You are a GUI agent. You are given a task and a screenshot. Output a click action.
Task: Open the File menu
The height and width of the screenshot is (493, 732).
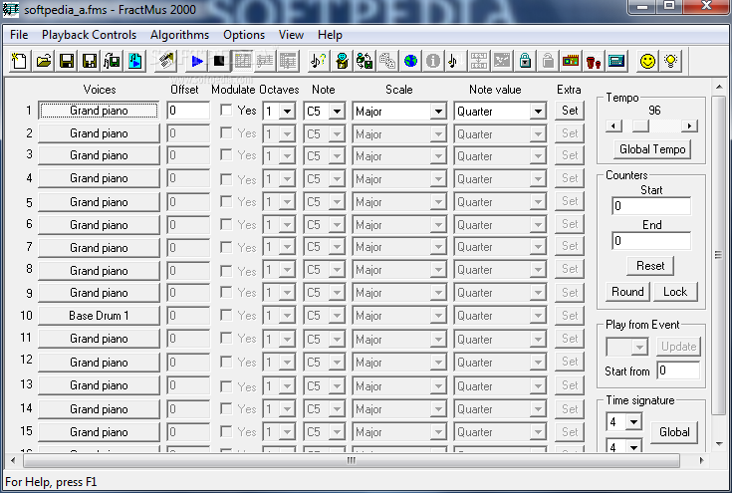click(19, 35)
